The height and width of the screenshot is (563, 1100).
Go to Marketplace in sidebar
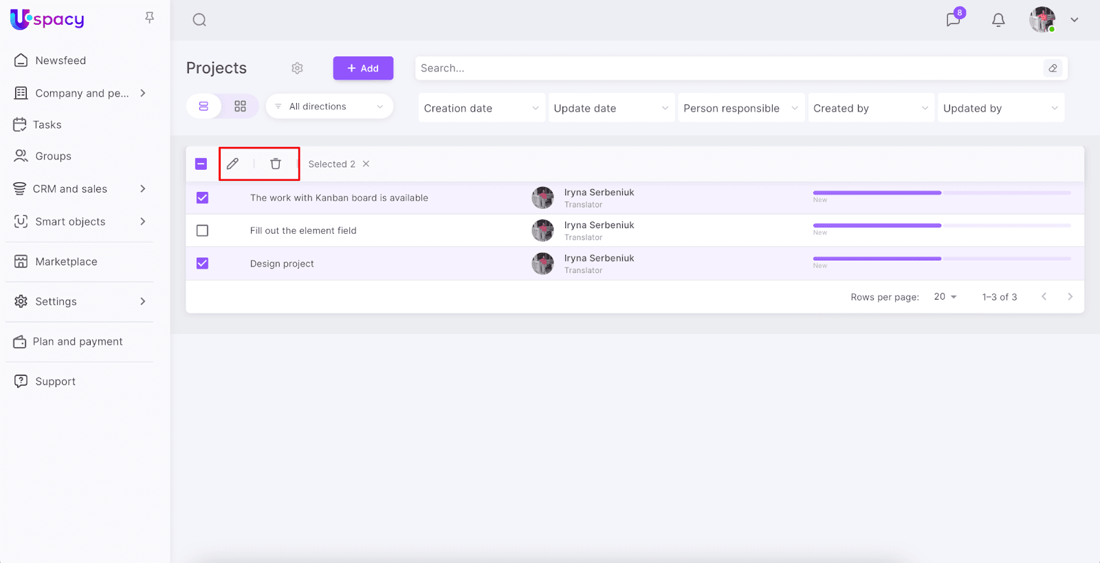pyautogui.click(x=66, y=261)
